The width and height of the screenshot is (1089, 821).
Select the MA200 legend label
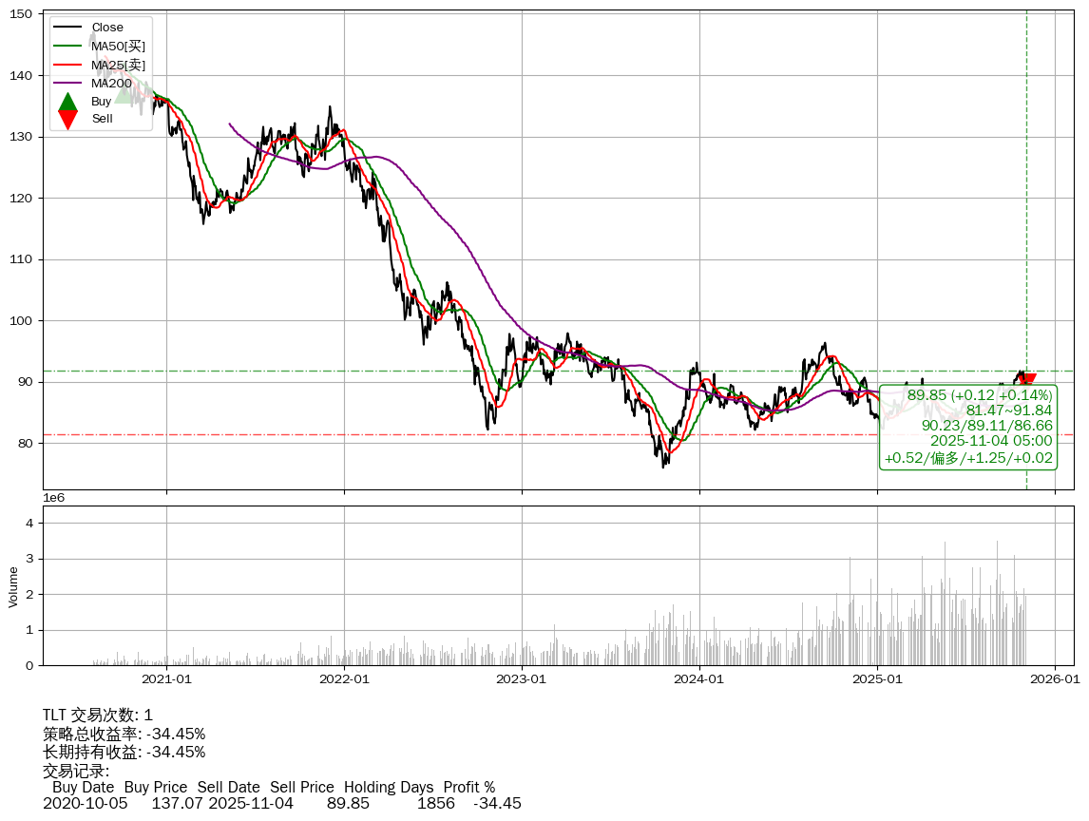coord(111,84)
